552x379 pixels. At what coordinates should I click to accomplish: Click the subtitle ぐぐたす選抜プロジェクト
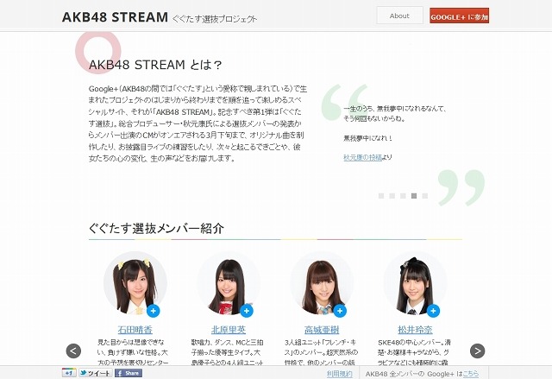click(215, 19)
